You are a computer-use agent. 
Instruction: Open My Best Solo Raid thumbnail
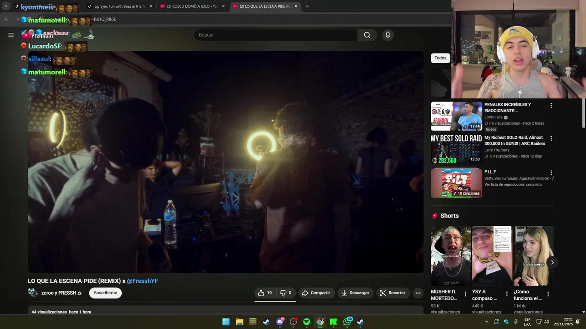[456, 149]
